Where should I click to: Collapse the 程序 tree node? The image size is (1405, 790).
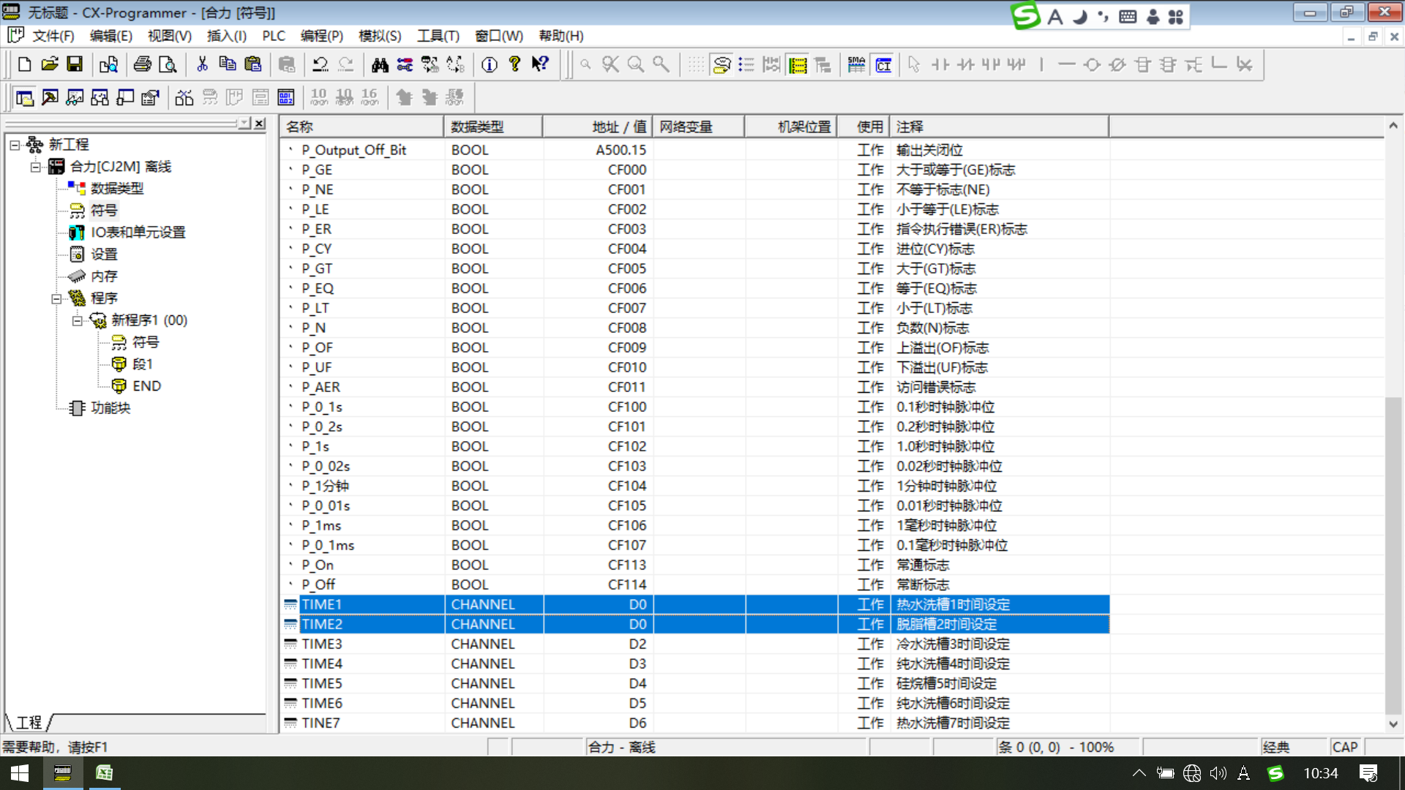point(56,298)
